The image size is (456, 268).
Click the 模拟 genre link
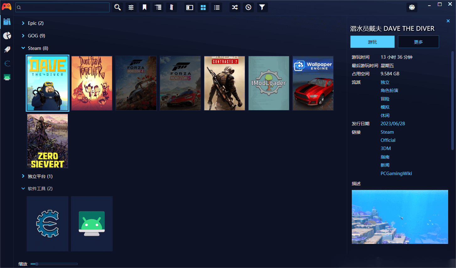pos(385,107)
